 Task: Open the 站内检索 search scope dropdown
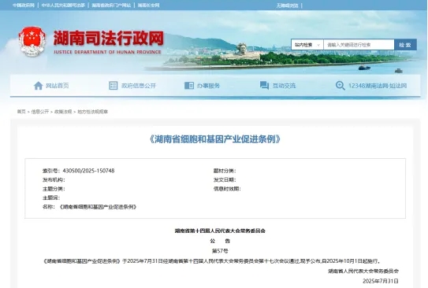(307, 45)
